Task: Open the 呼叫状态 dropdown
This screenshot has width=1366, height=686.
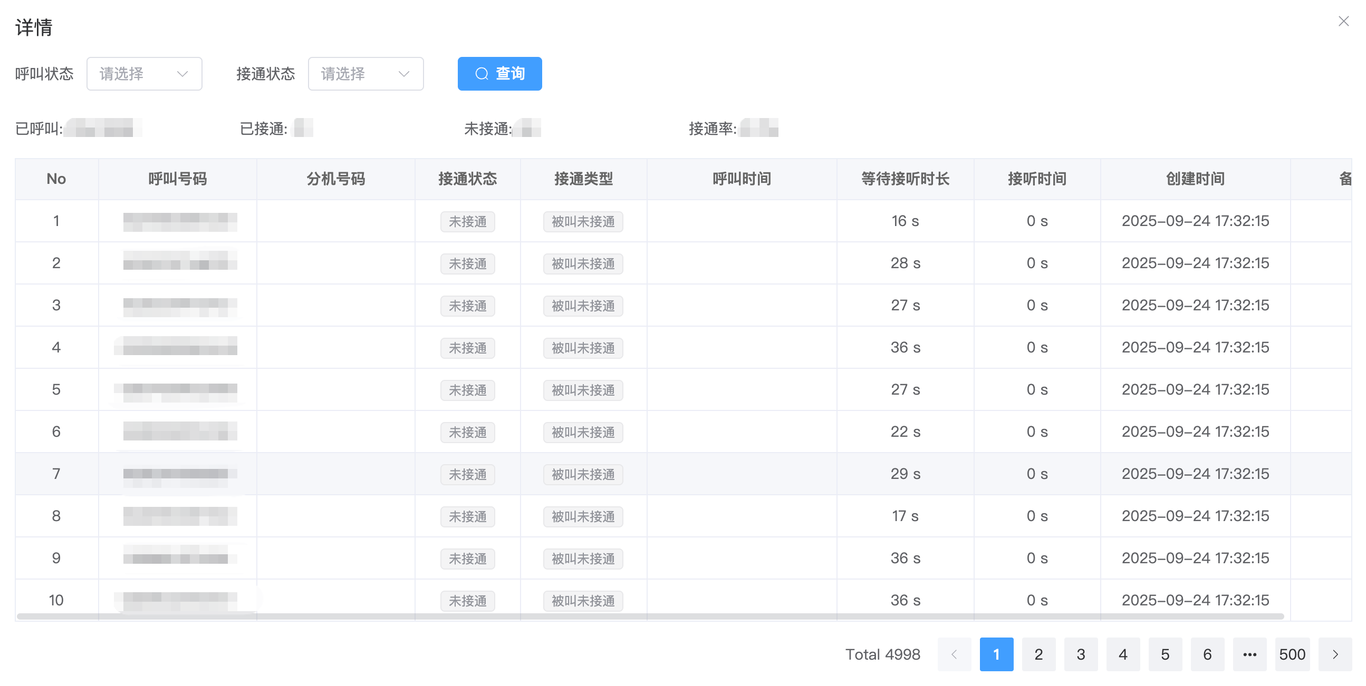Action: coord(144,74)
